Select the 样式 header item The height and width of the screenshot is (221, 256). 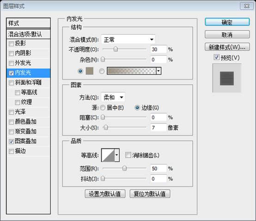[28, 23]
